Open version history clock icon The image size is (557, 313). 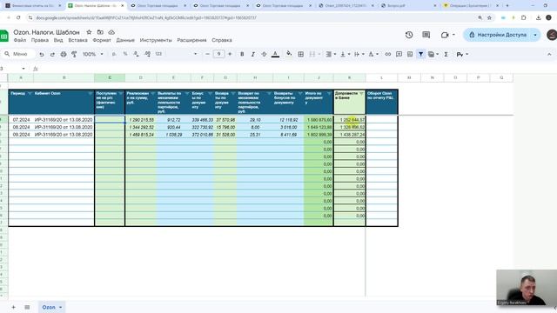click(x=409, y=35)
